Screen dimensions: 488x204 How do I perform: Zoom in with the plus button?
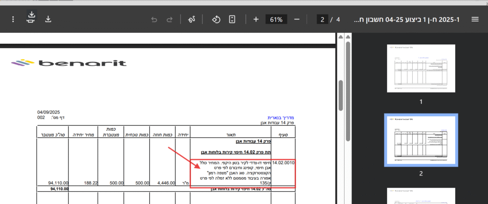(x=256, y=20)
